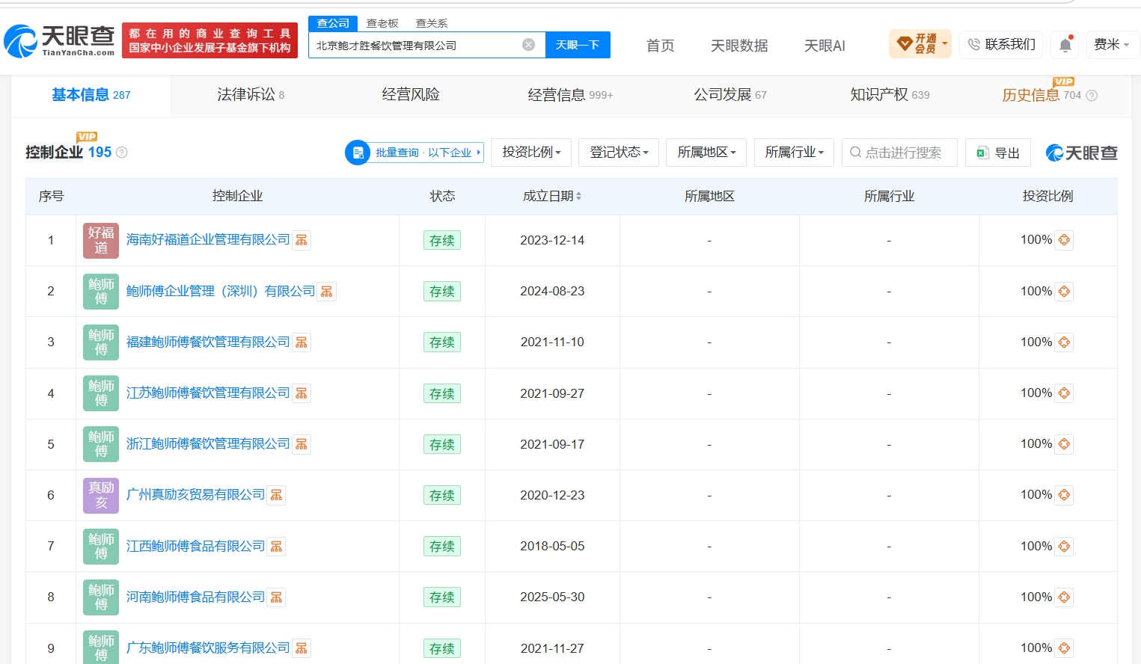This screenshot has width=1141, height=664.
Task: Open equity structure chart for 海南好福道企业管理有限公司
Action: 302,240
